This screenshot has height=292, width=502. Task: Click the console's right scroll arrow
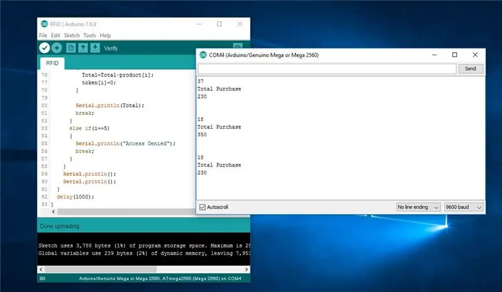pos(246,269)
